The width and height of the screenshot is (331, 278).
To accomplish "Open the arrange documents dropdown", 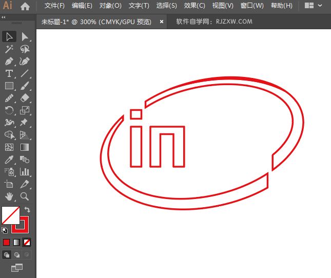I will click(x=313, y=6).
